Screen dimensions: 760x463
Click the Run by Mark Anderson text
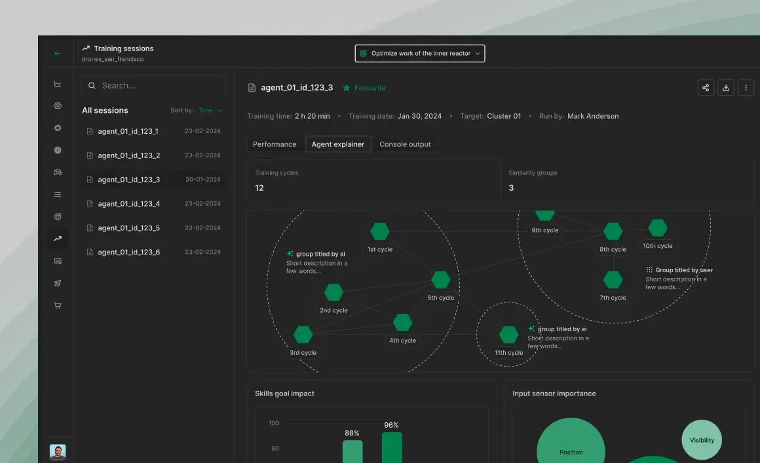point(579,116)
